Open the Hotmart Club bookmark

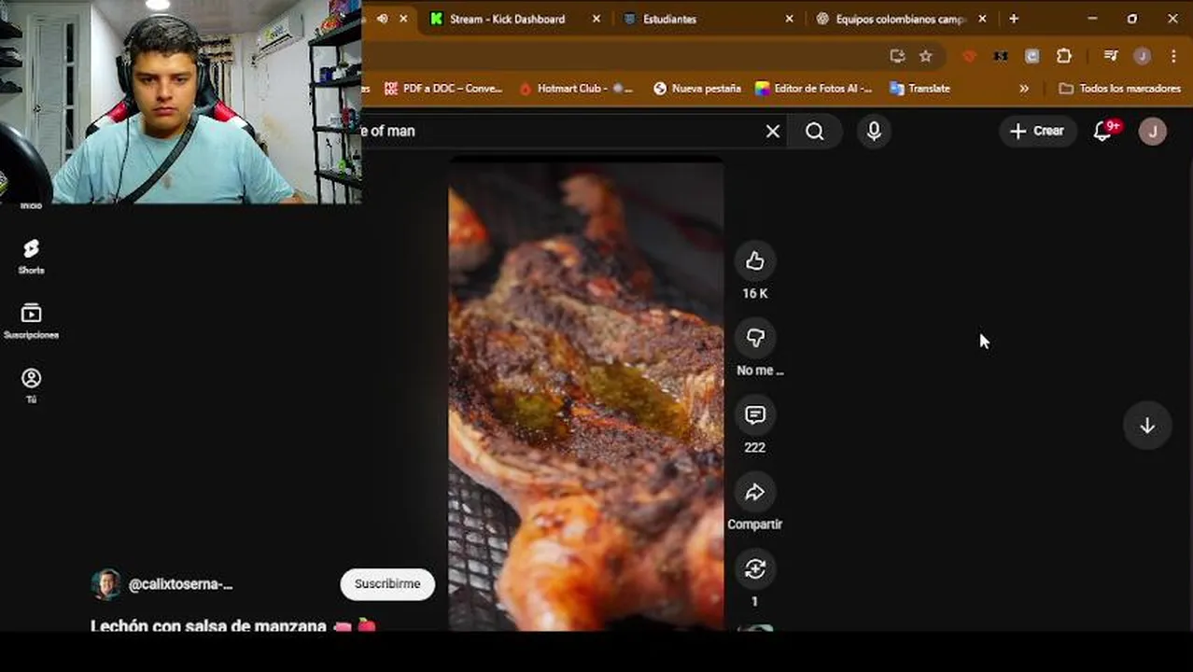coord(576,89)
